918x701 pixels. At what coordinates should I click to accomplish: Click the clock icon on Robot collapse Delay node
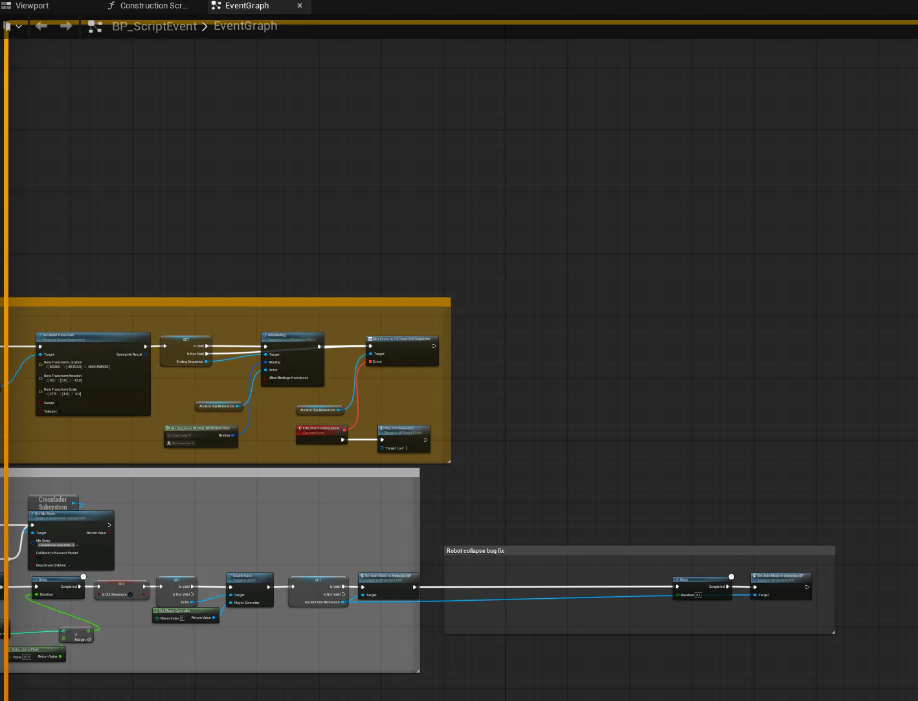[732, 576]
